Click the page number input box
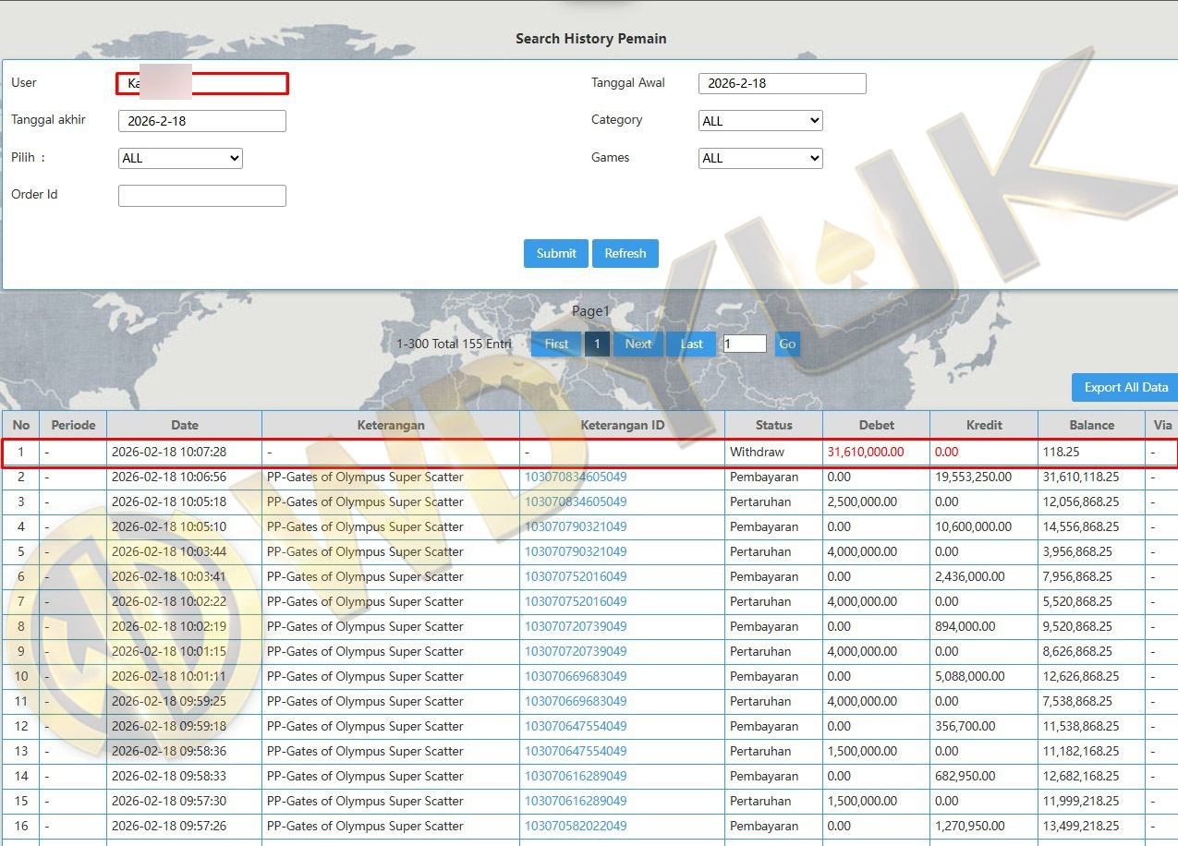The height and width of the screenshot is (846, 1178). 745,344
